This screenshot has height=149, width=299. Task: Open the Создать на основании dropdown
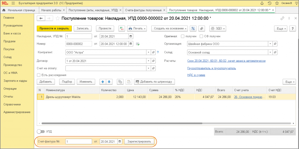169,28
